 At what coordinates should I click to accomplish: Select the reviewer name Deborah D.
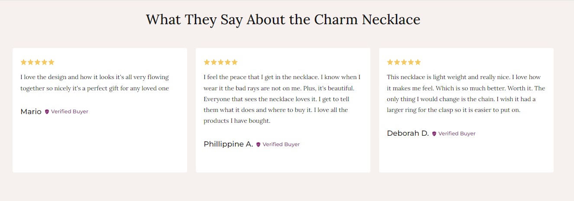tap(408, 133)
